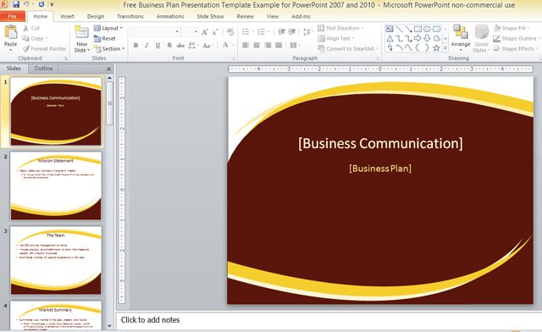Click the [Business Communication] title text

[380, 143]
